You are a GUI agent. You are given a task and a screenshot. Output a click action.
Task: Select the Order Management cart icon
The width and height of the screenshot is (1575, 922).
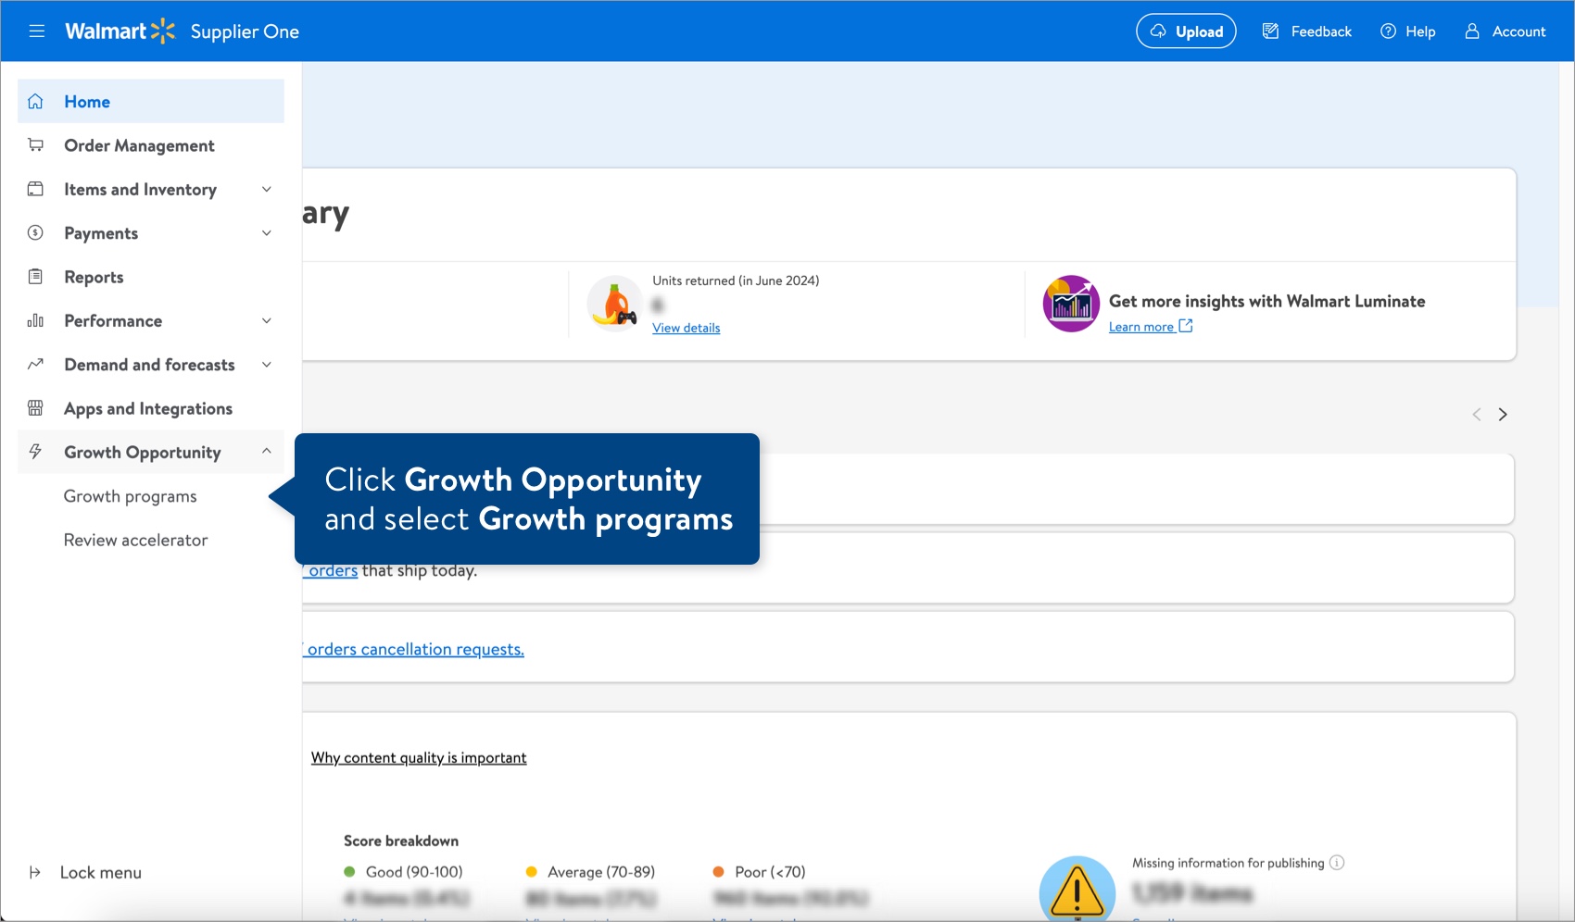tap(36, 144)
